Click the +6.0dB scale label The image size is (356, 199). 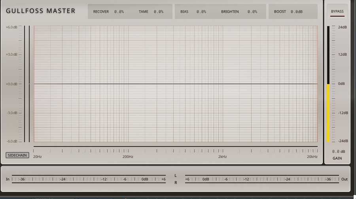[x=11, y=27]
